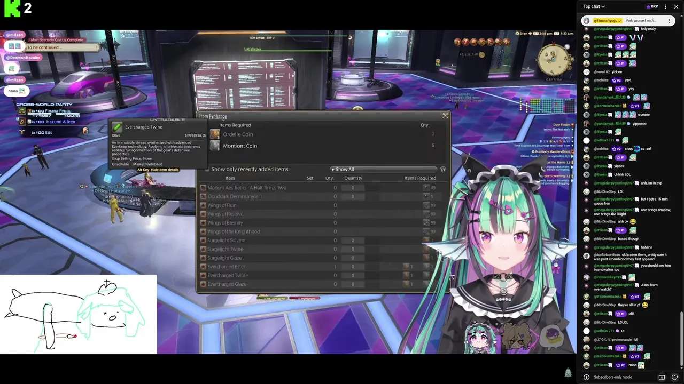Viewport: 684px width, 384px height.
Task: Open pinned message options menu
Action: pyautogui.click(x=669, y=21)
